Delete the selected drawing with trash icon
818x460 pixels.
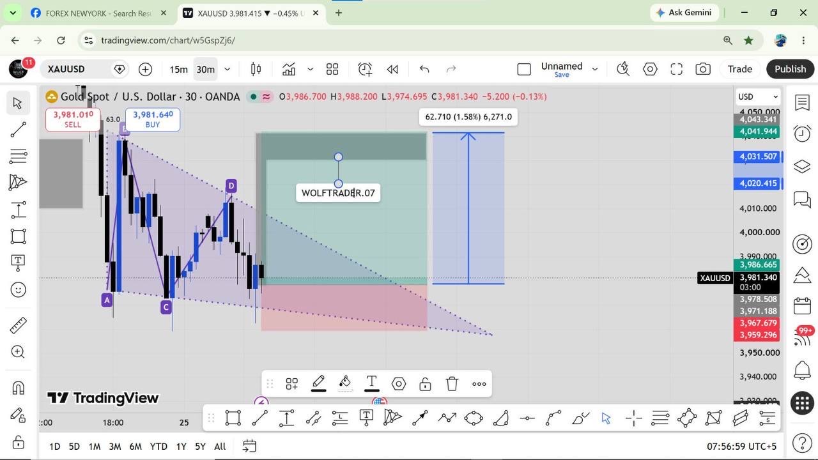(452, 384)
